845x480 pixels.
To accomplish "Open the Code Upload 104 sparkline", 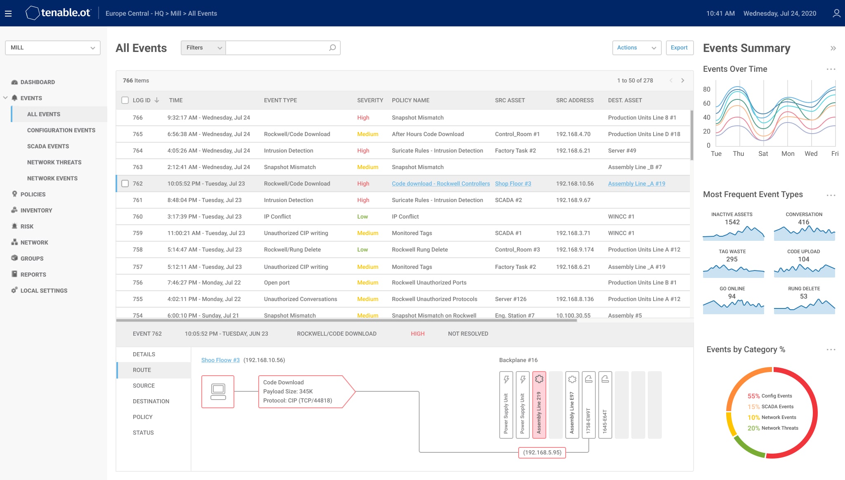I will [805, 271].
